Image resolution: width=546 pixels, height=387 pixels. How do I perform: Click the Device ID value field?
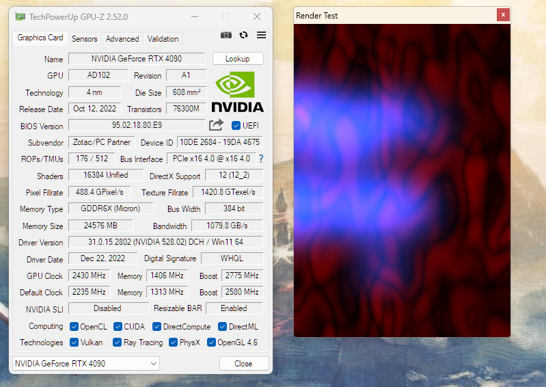coord(220,142)
